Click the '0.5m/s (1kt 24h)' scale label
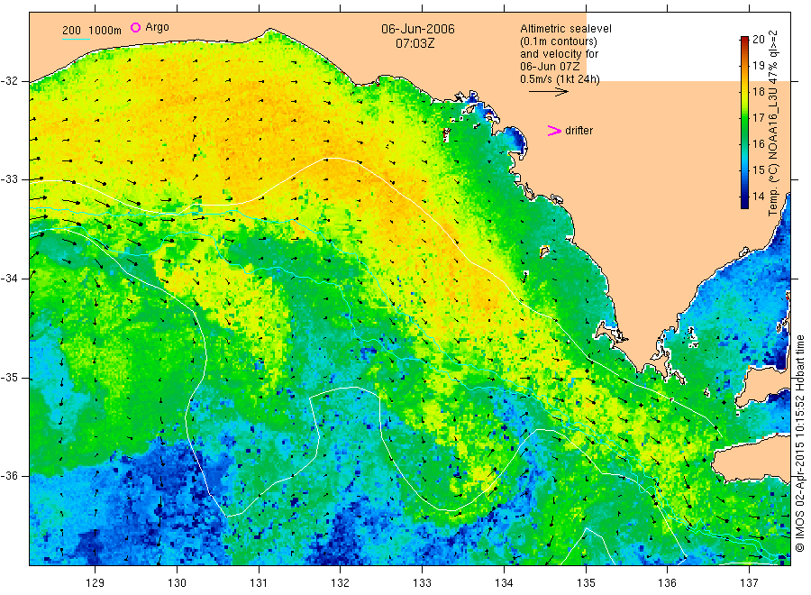This screenshot has width=811, height=595. 560,79
